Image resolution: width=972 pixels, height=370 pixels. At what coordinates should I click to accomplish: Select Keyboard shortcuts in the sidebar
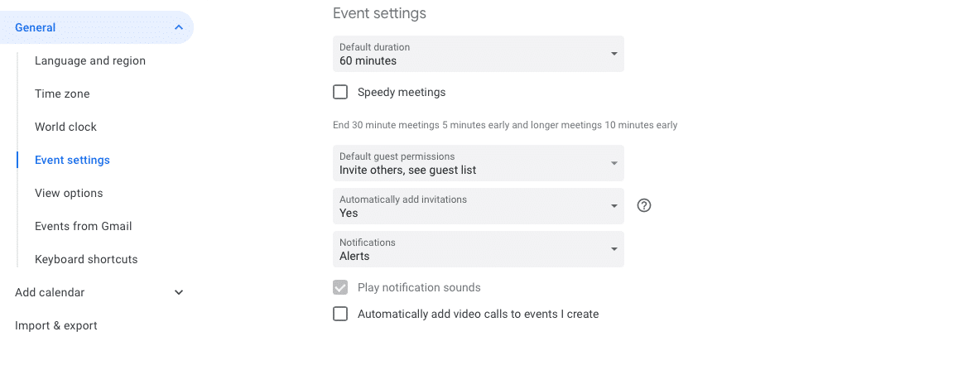86,260
